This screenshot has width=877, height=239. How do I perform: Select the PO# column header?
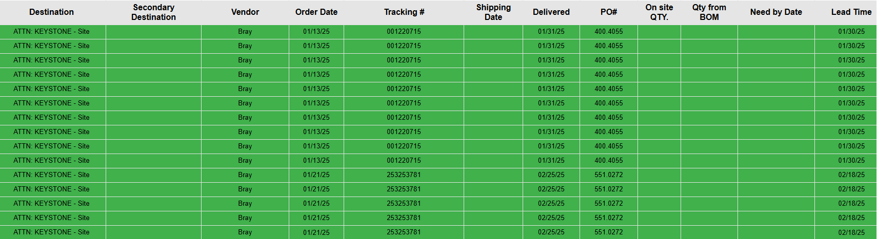pyautogui.click(x=609, y=12)
